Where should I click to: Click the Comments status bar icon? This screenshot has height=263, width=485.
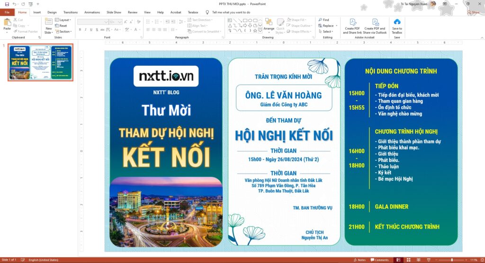pos(379,260)
